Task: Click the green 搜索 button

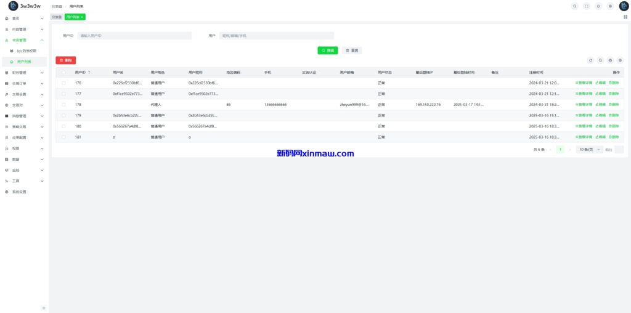Action: [x=327, y=51]
